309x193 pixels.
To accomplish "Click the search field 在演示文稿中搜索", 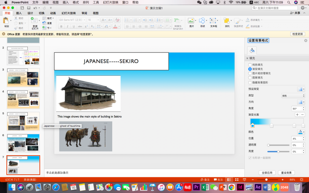I will tap(275, 8).
